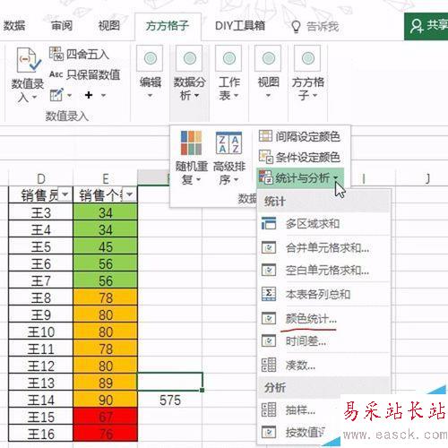Select the 方方格子 ribbon tab
The image size is (448, 448).
168,26
